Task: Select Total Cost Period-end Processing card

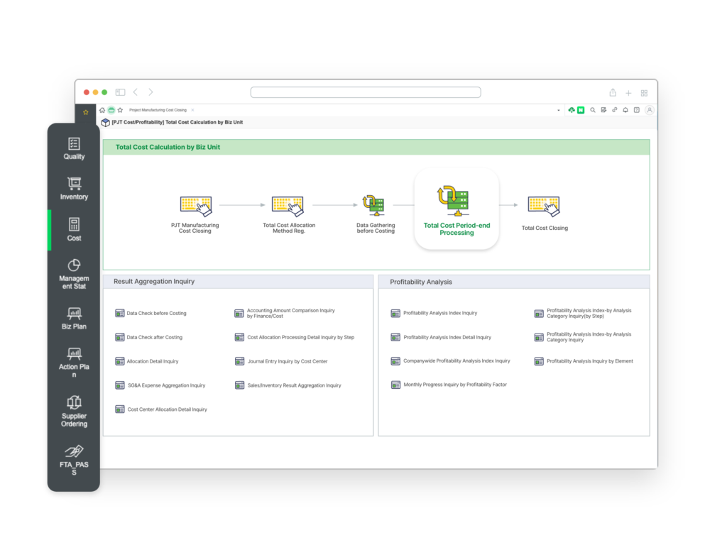Action: click(x=457, y=209)
